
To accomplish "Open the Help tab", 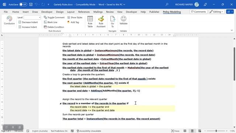I will pos(143,12).
